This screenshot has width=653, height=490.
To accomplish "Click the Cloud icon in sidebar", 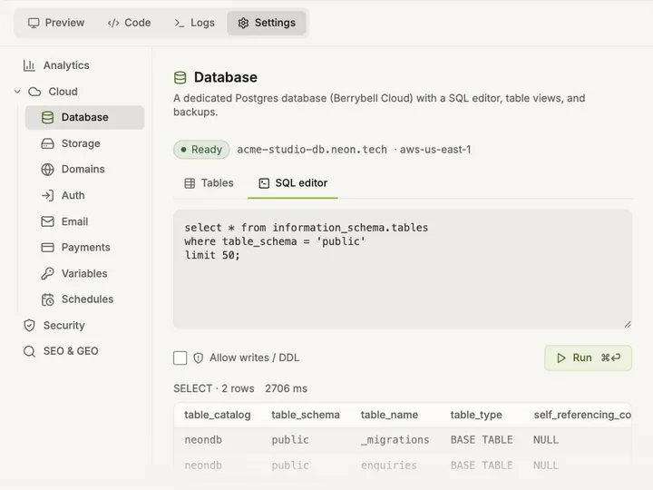I will click(x=34, y=92).
